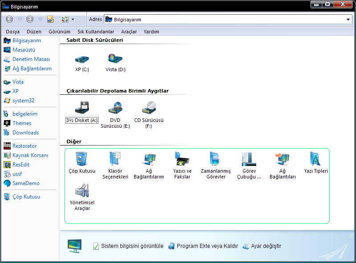
Task: Click the Folders toolbar icon
Action: [51, 19]
